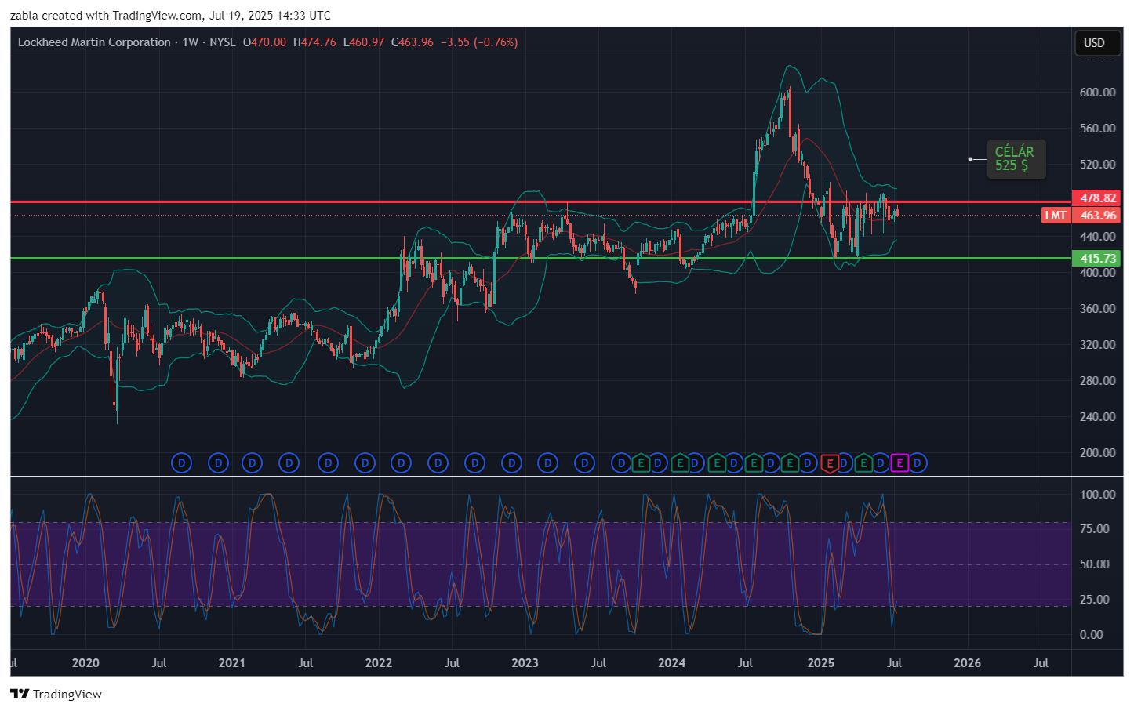Click the 100.00 oscillator scale label
The width and height of the screenshot is (1134, 711).
point(1097,494)
